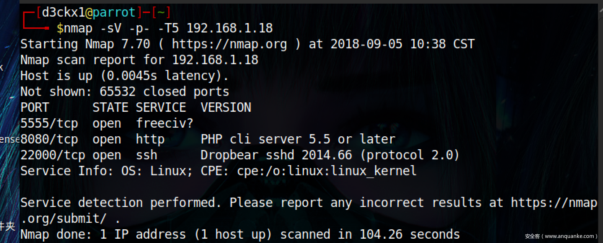Click the STATE column header
603x243 pixels.
click(110, 107)
